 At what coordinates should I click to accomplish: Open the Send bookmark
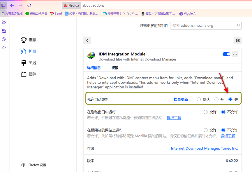point(56,13)
